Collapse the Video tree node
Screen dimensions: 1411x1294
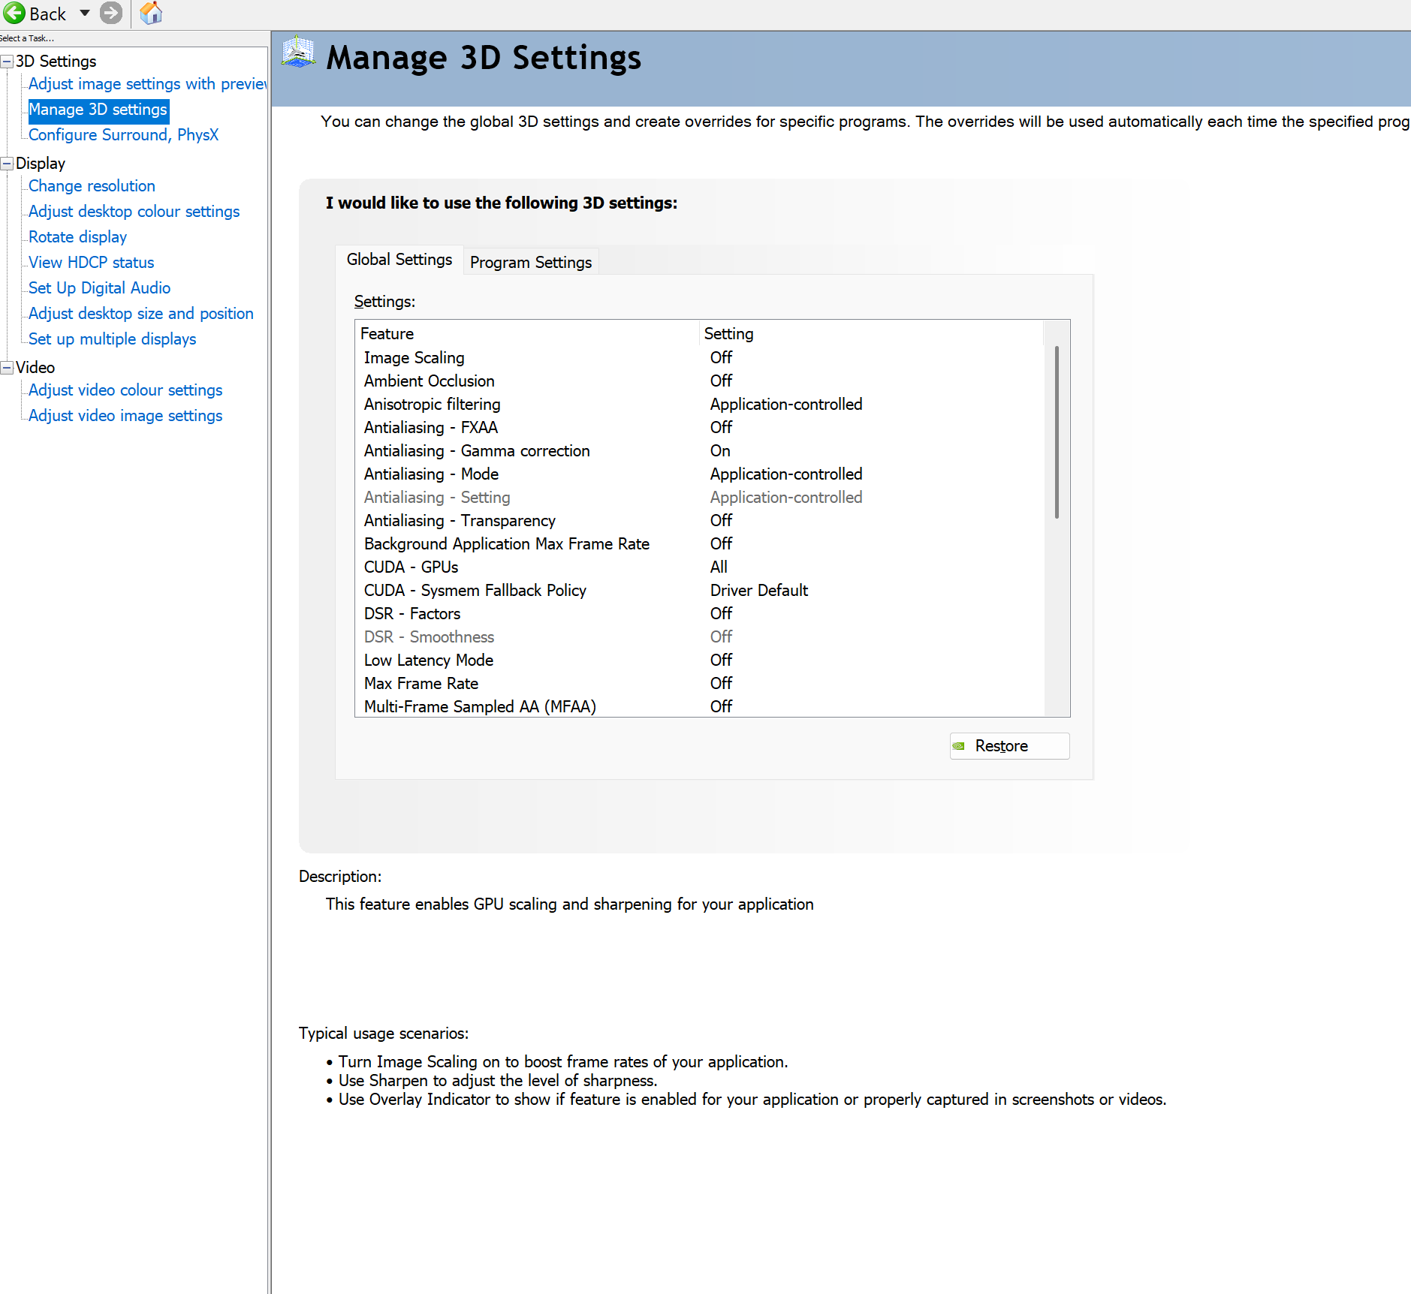(7, 368)
